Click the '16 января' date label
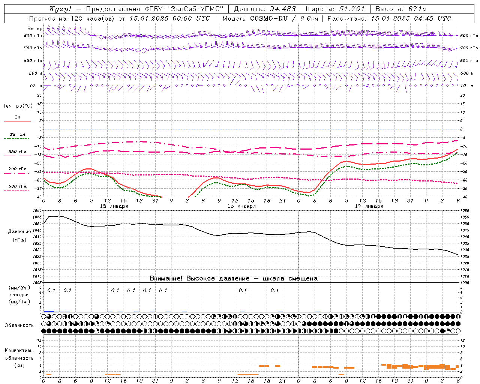Viewport: 480px width, 384px height. 241,206
